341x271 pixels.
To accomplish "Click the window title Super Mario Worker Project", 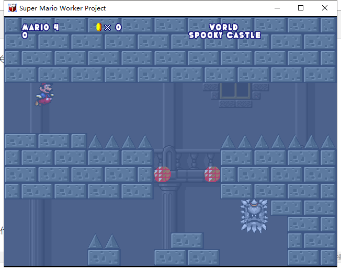I will pos(62,8).
